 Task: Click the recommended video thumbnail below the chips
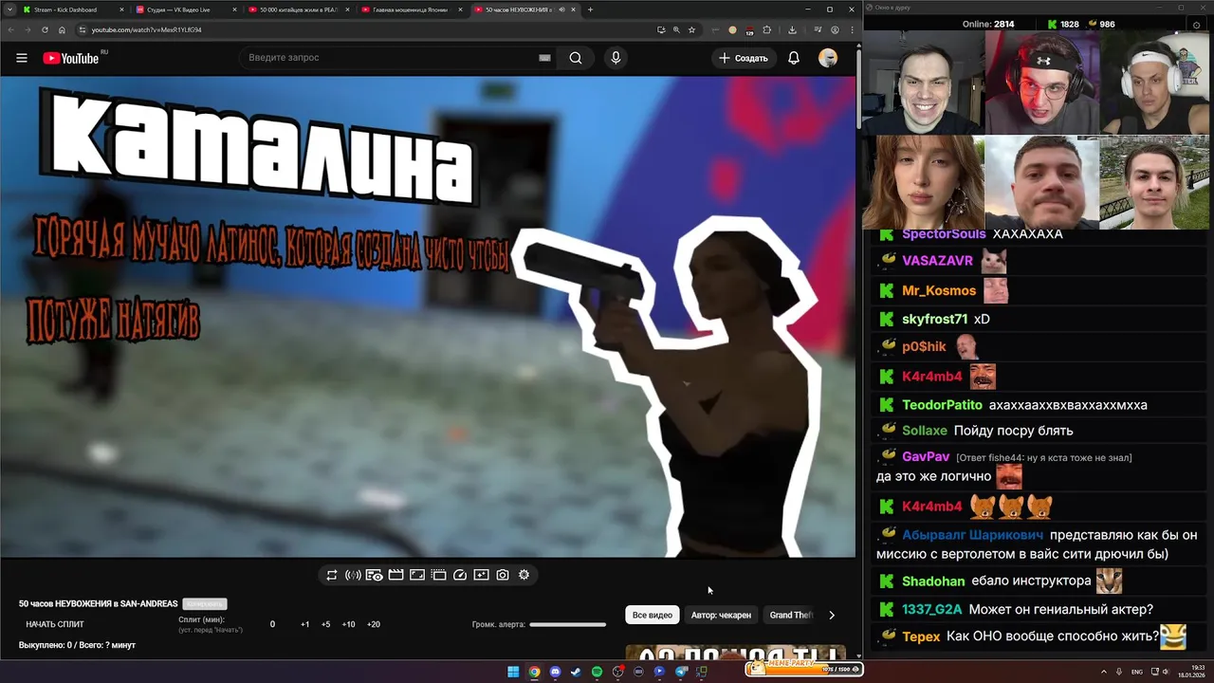coord(735,653)
